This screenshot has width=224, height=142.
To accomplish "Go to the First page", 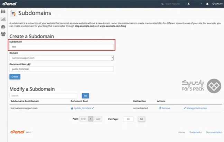I will click(83, 119).
